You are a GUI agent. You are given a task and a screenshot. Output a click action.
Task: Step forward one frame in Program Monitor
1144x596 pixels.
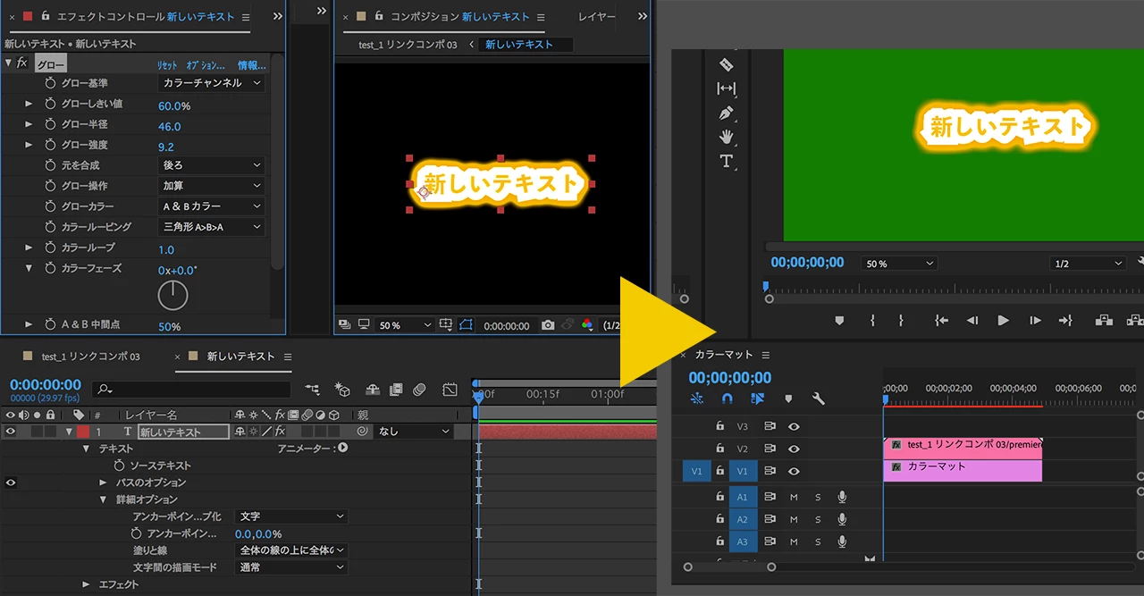coord(1035,320)
